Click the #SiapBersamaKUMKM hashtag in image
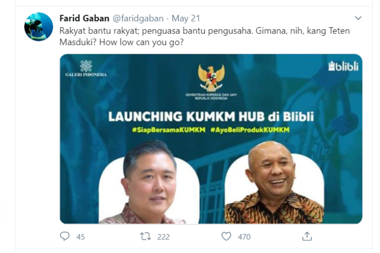 (169, 130)
